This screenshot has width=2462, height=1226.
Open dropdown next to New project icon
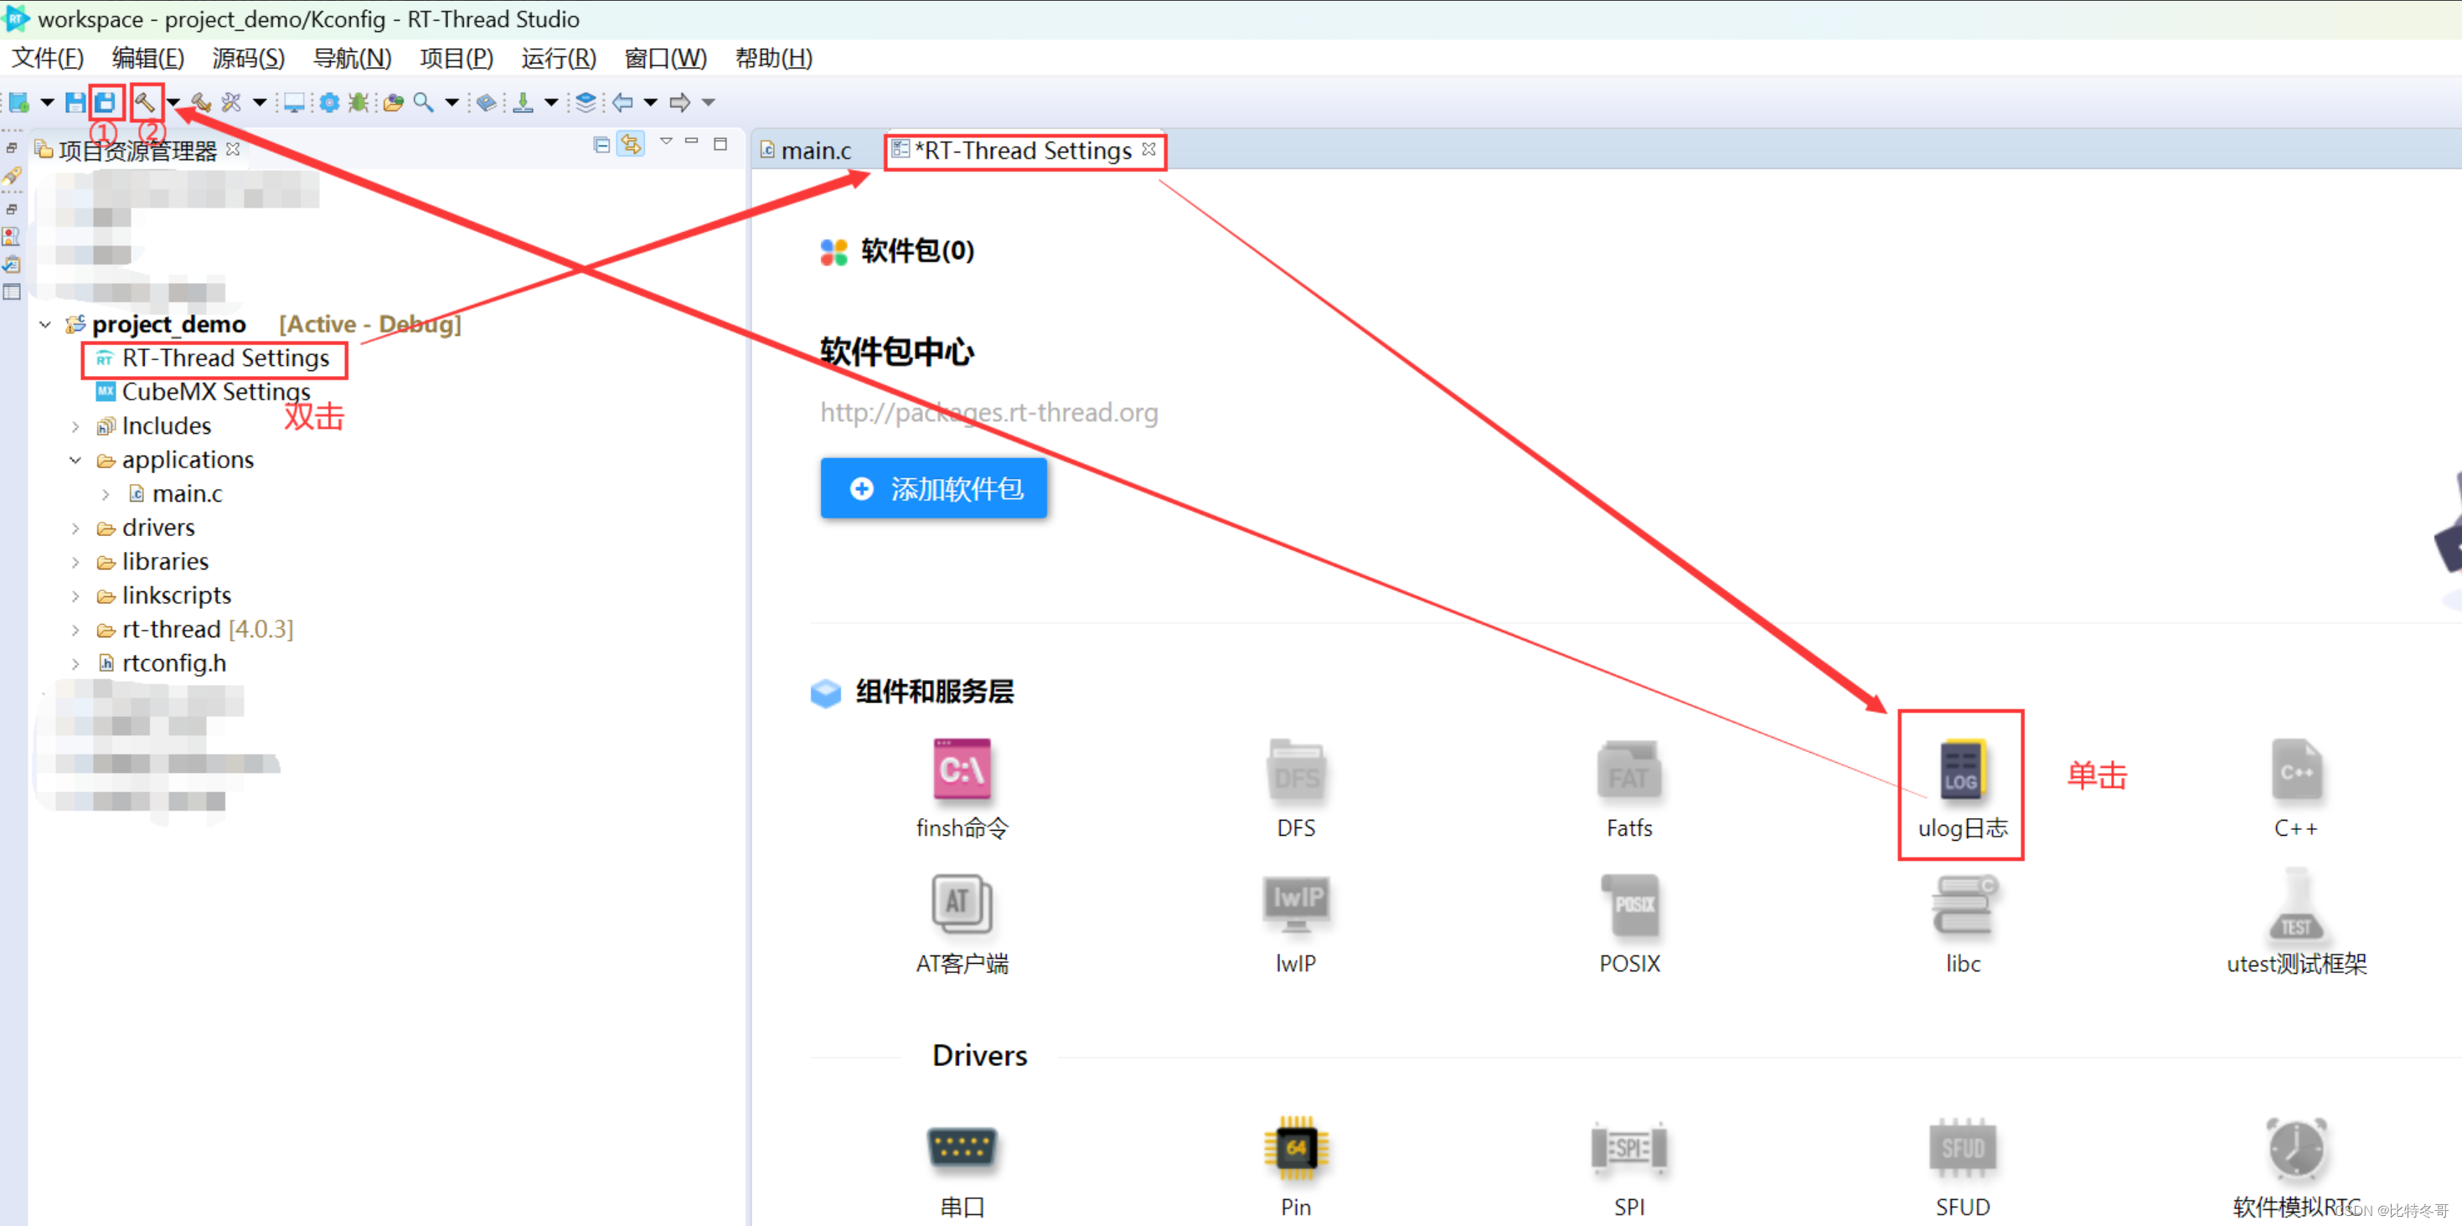[x=47, y=102]
